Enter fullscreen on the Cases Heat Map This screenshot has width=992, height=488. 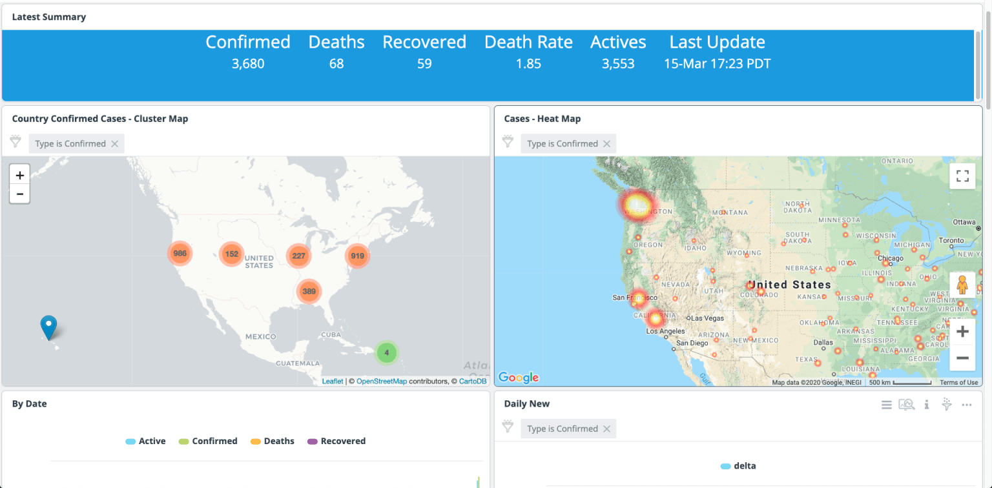click(962, 175)
